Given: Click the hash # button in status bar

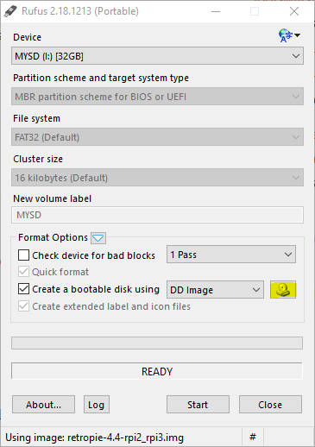Looking at the screenshot, I should point(253,438).
